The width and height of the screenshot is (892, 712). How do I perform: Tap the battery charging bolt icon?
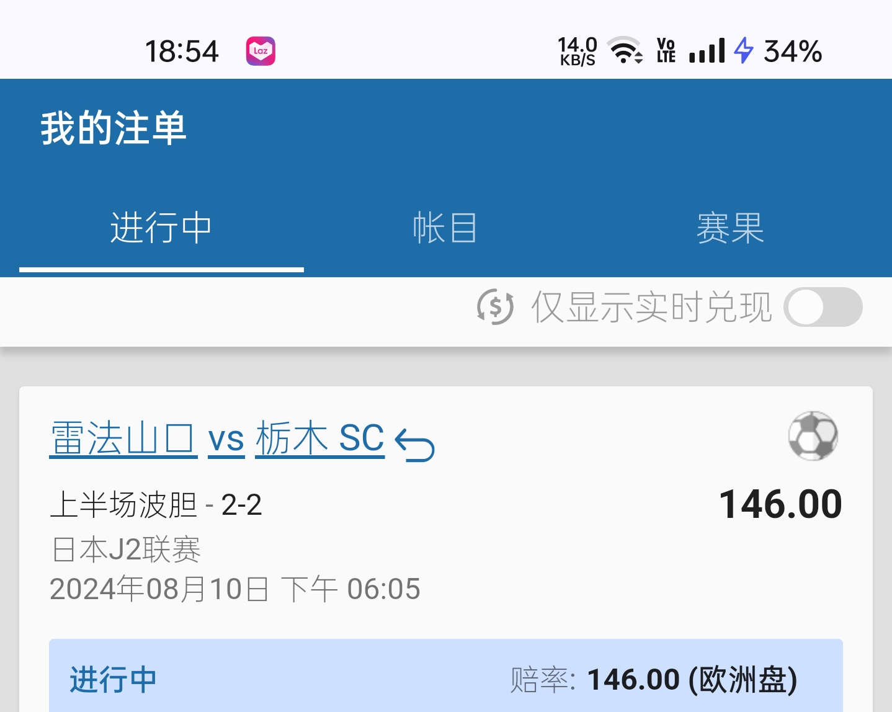[743, 51]
